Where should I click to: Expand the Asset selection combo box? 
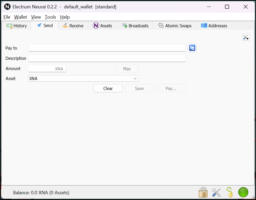click(83, 78)
